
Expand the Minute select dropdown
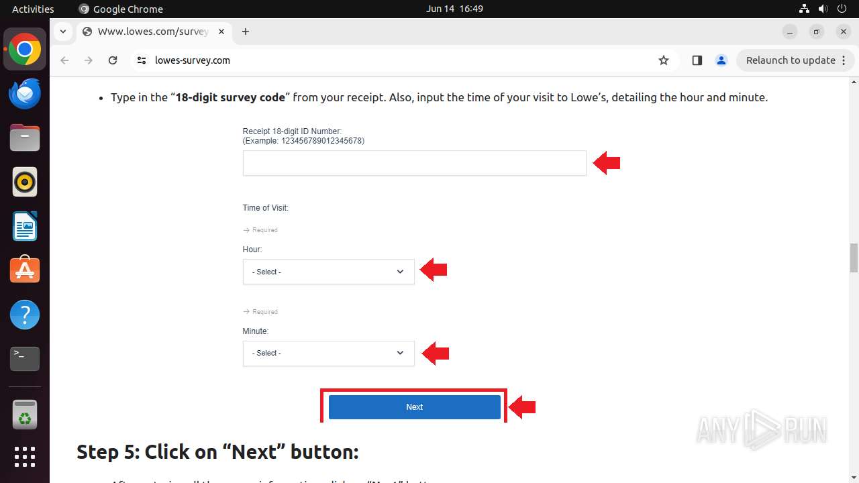[328, 354]
